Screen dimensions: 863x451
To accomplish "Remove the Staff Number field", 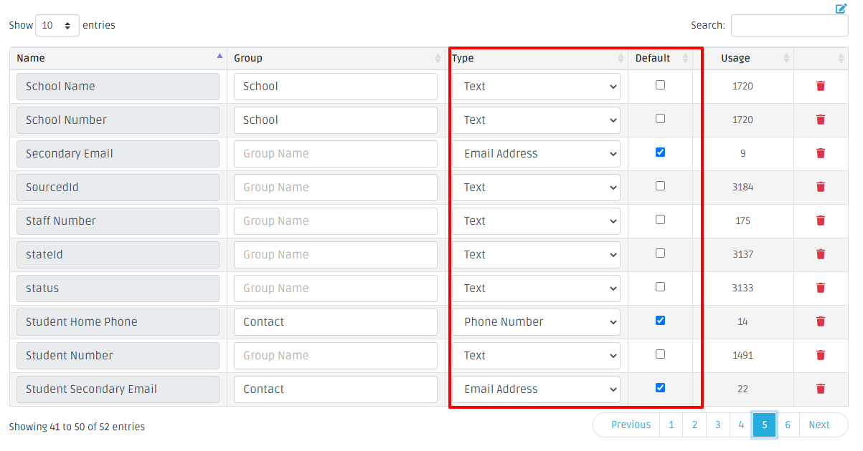I will point(821,220).
